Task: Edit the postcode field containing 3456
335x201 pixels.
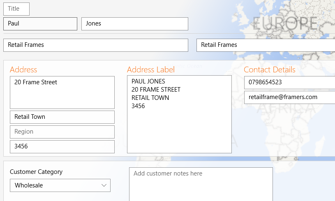Action: tap(62, 146)
